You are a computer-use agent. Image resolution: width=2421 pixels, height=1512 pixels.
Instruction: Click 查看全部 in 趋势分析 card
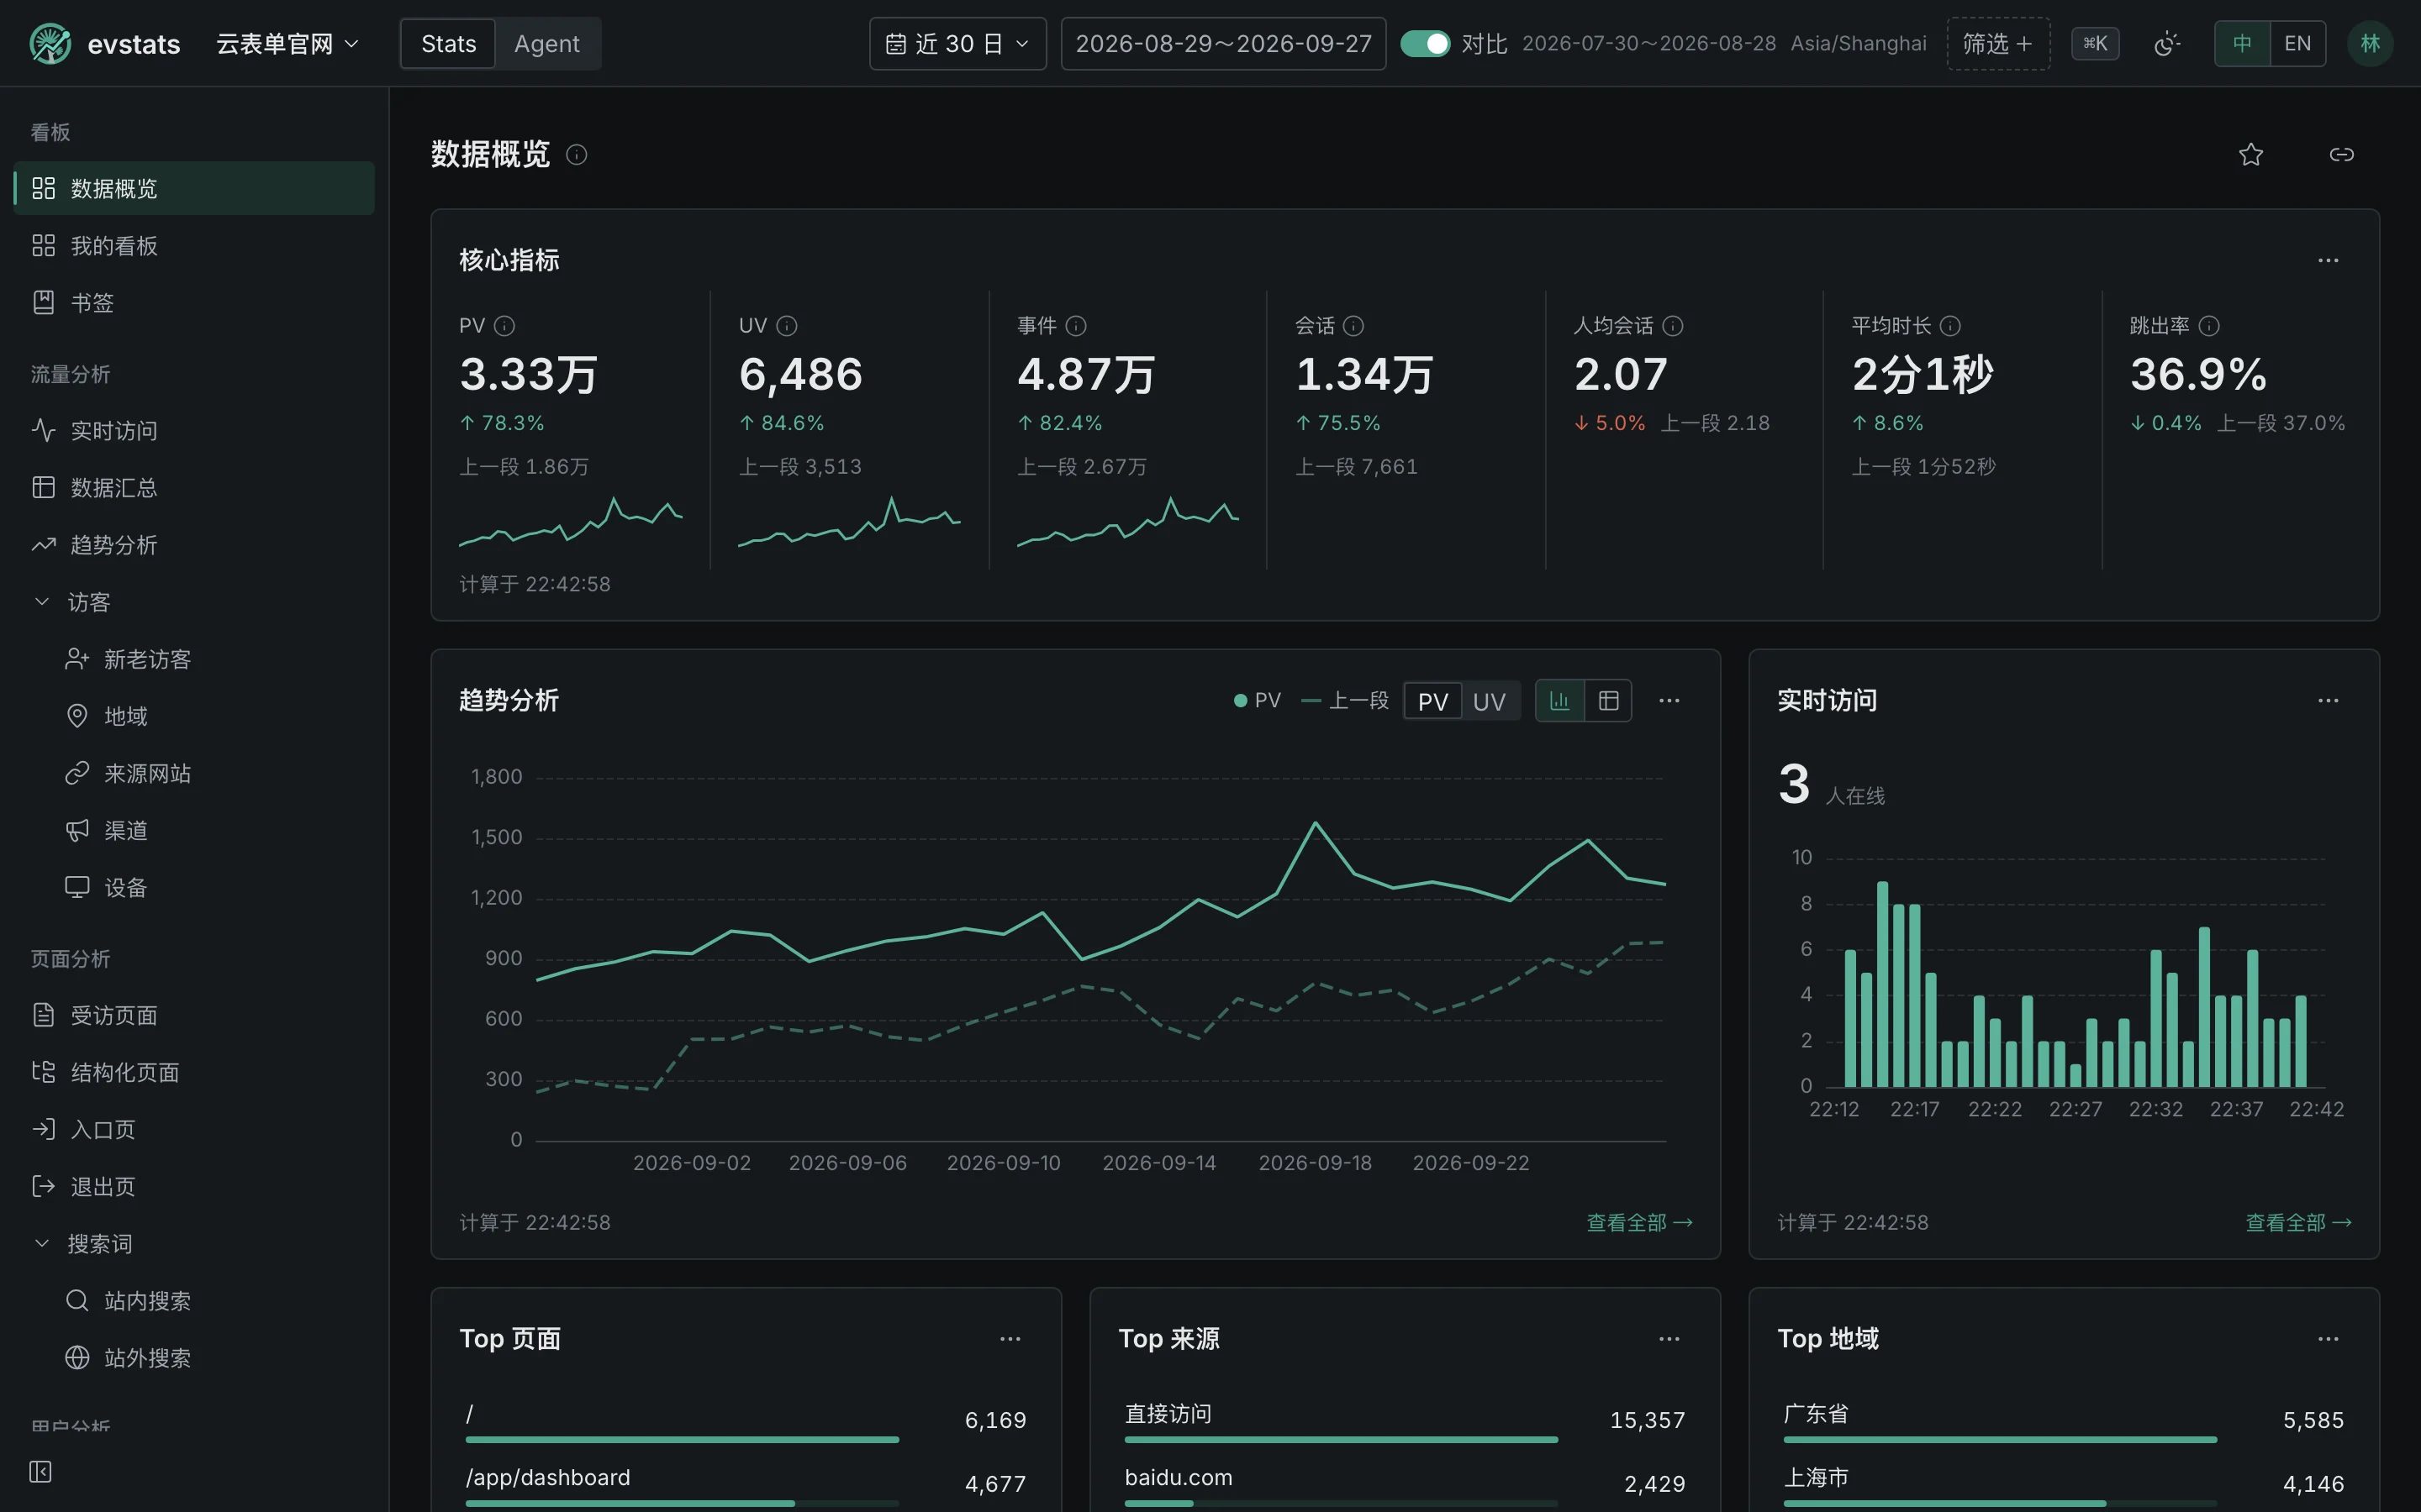coord(1638,1222)
